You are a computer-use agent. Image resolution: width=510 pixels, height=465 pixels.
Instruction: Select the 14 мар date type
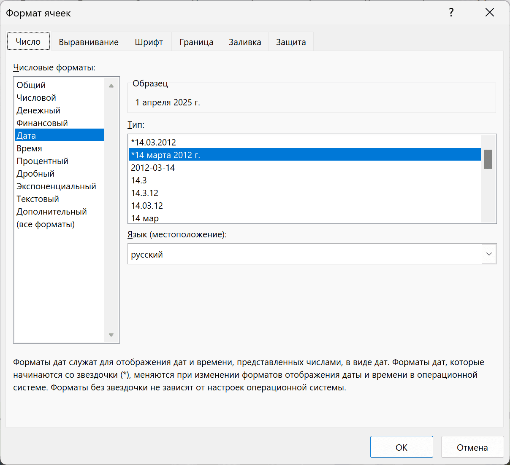pos(305,218)
